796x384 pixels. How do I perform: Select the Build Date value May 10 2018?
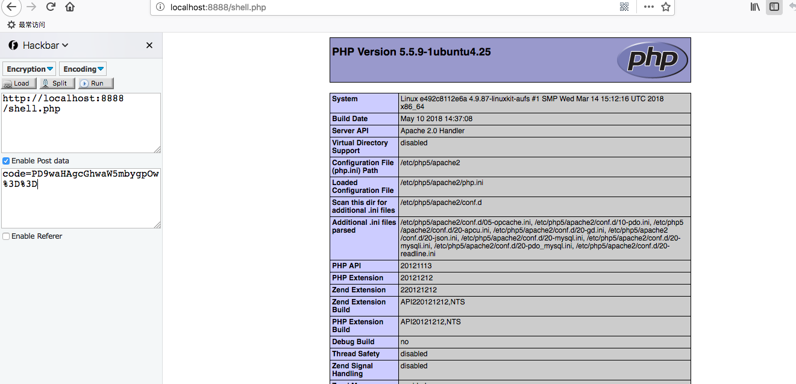(436, 119)
